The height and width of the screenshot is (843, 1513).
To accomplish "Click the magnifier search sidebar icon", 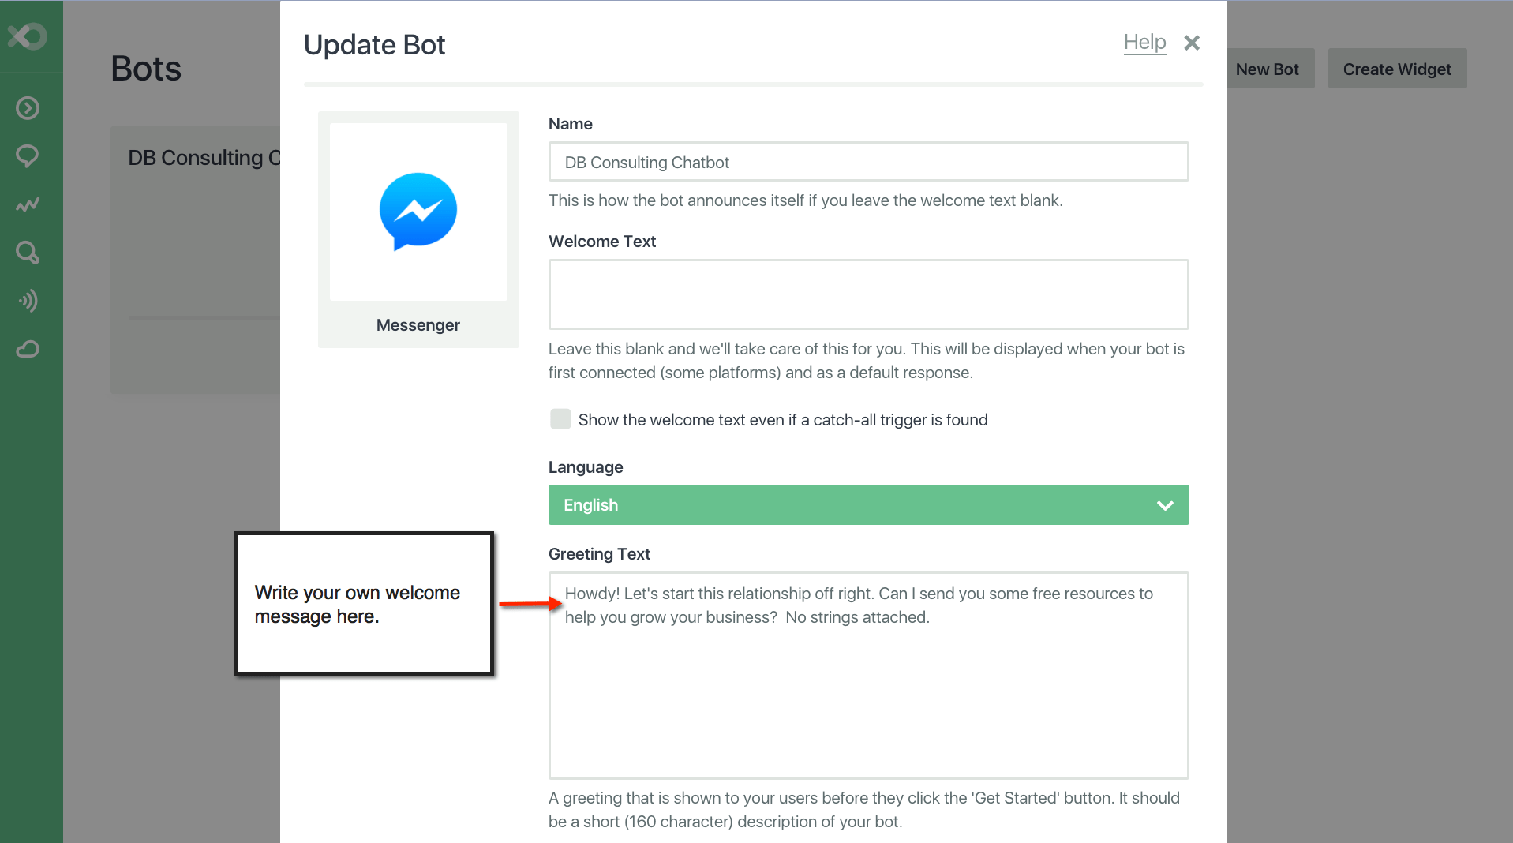I will point(28,253).
